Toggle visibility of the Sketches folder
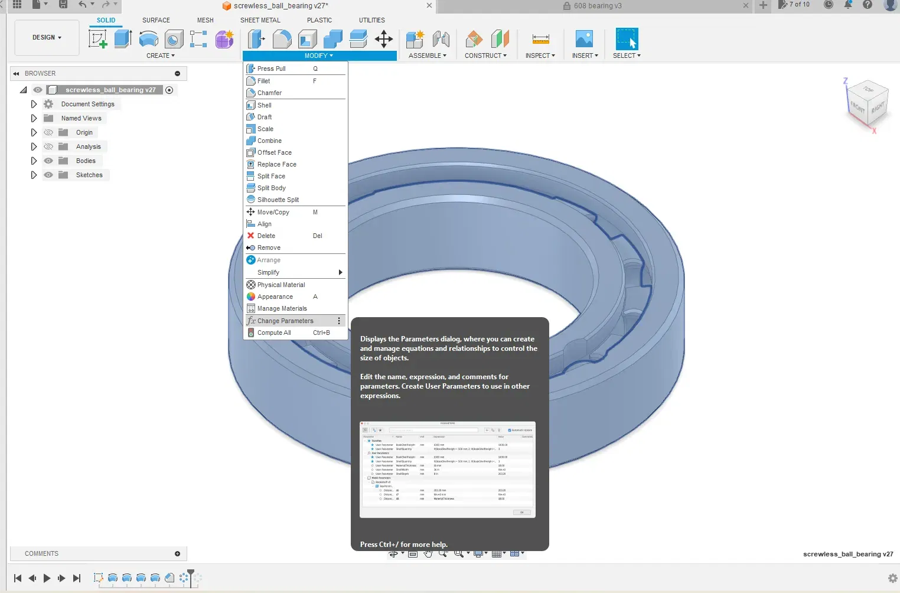The height and width of the screenshot is (593, 900). pos(48,175)
